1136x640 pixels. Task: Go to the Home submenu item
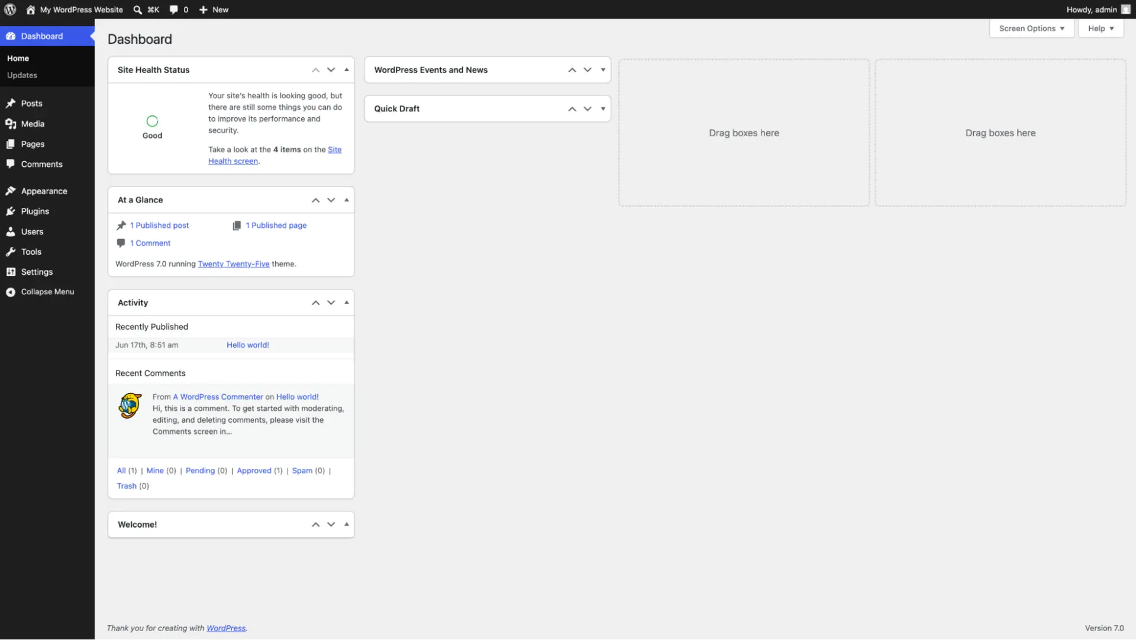18,59
